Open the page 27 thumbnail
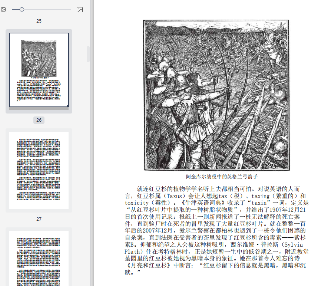Image resolution: width=318 pixels, height=286 pixels. point(39,170)
